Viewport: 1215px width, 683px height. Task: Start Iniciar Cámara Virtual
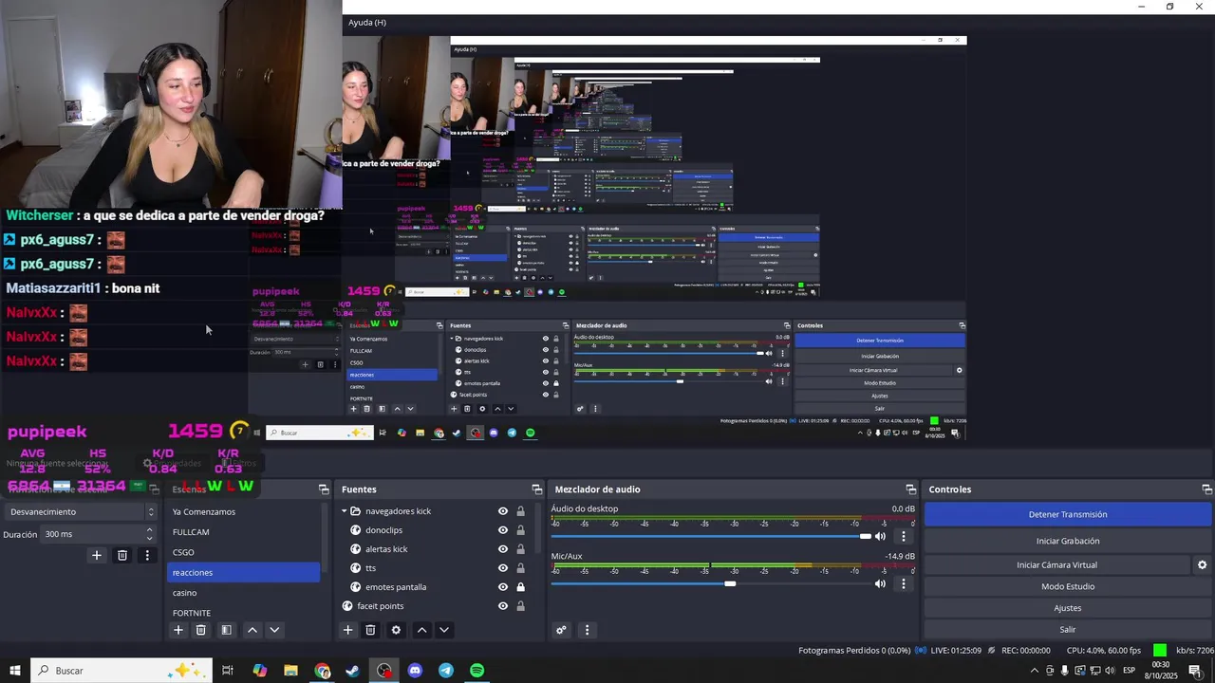(1057, 564)
